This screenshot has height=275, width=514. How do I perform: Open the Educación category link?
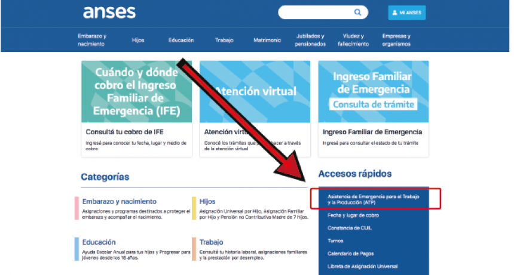pyautogui.click(x=99, y=242)
